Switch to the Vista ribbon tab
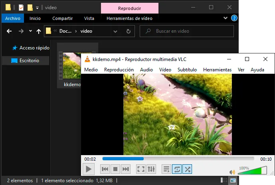Image resolution: width=275 pixels, height=185 pixels. [89, 18]
